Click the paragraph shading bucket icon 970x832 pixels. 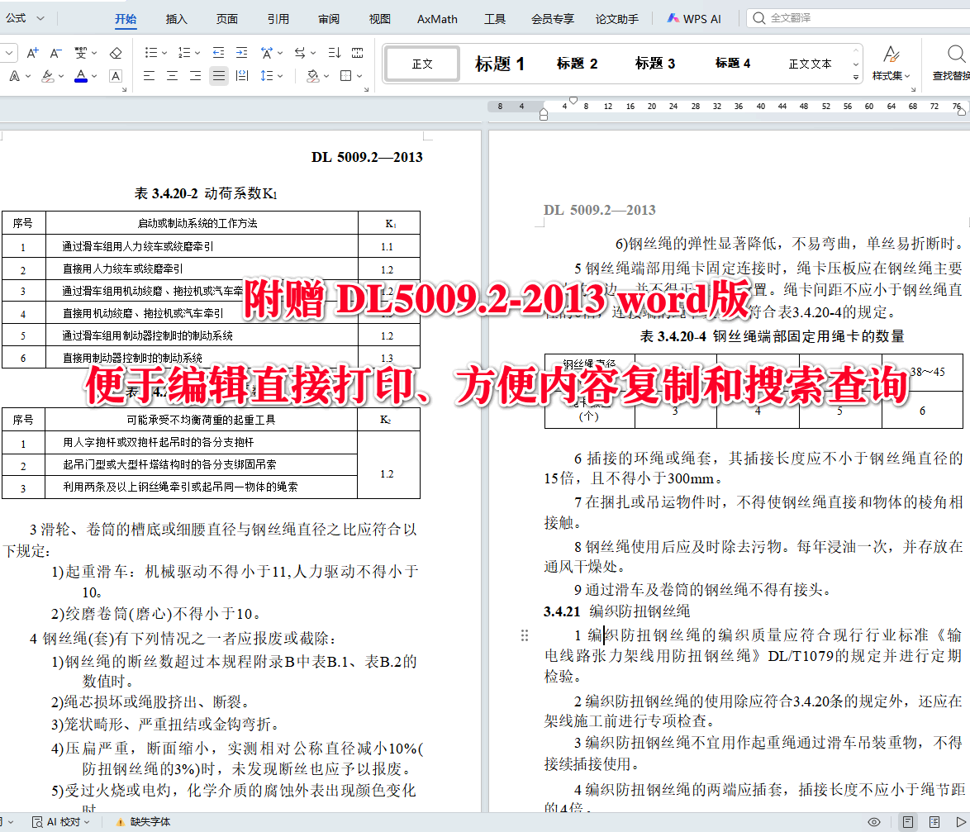coord(313,76)
